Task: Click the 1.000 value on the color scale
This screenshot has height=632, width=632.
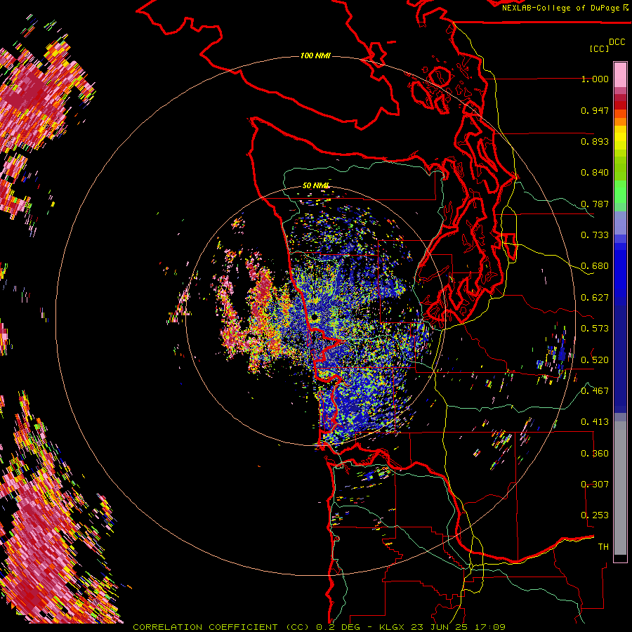Action: (x=595, y=79)
